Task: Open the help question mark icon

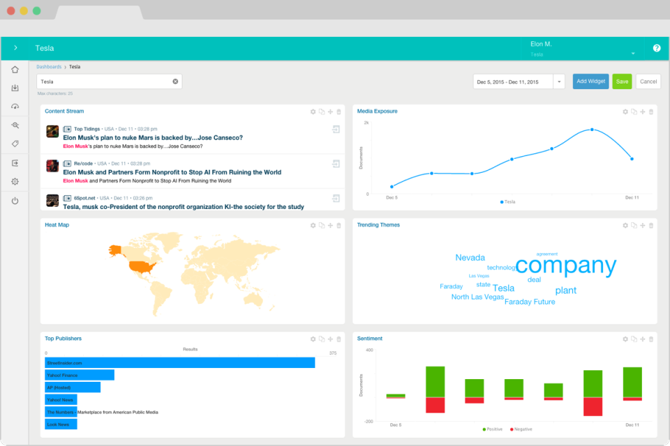Action: coord(656,48)
